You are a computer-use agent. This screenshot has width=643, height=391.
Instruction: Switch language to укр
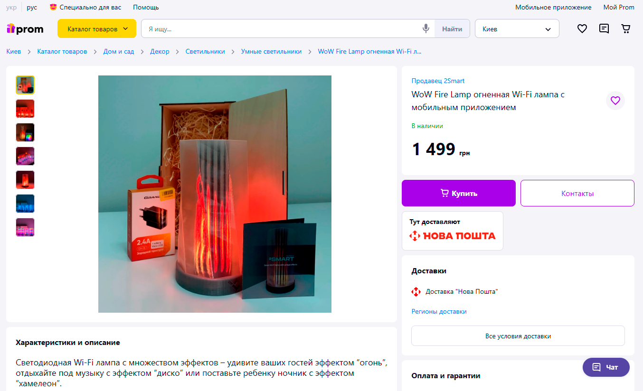(x=11, y=7)
